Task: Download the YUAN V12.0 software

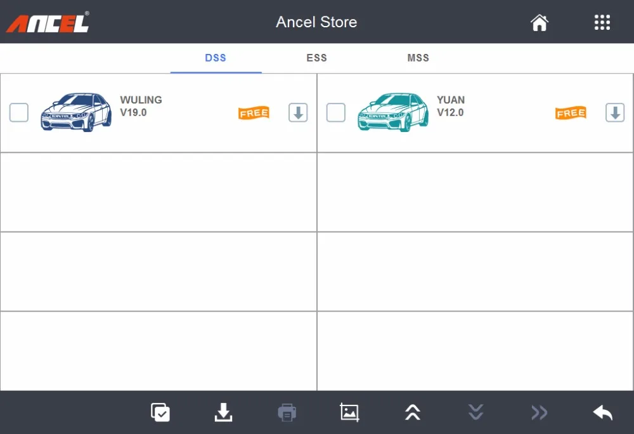Action: [615, 112]
